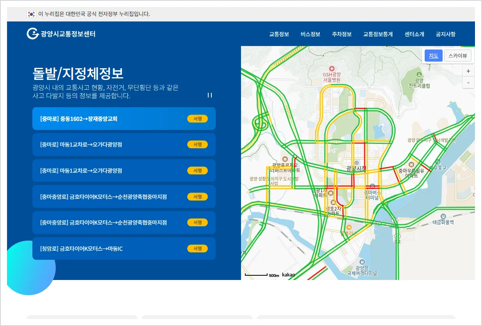Pause the incident list auto-rotation
The width and height of the screenshot is (482, 326).
point(210,95)
